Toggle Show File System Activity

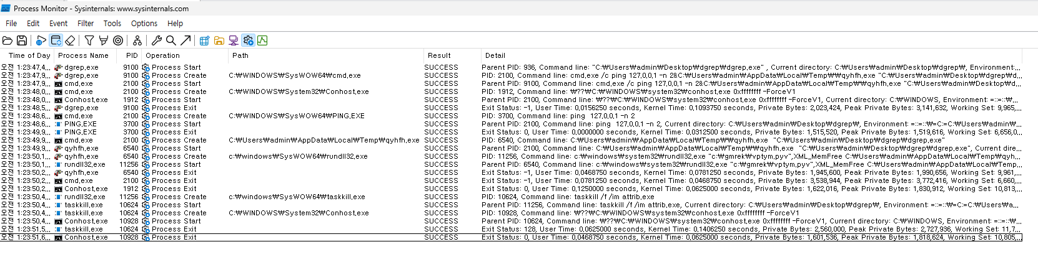click(x=219, y=40)
